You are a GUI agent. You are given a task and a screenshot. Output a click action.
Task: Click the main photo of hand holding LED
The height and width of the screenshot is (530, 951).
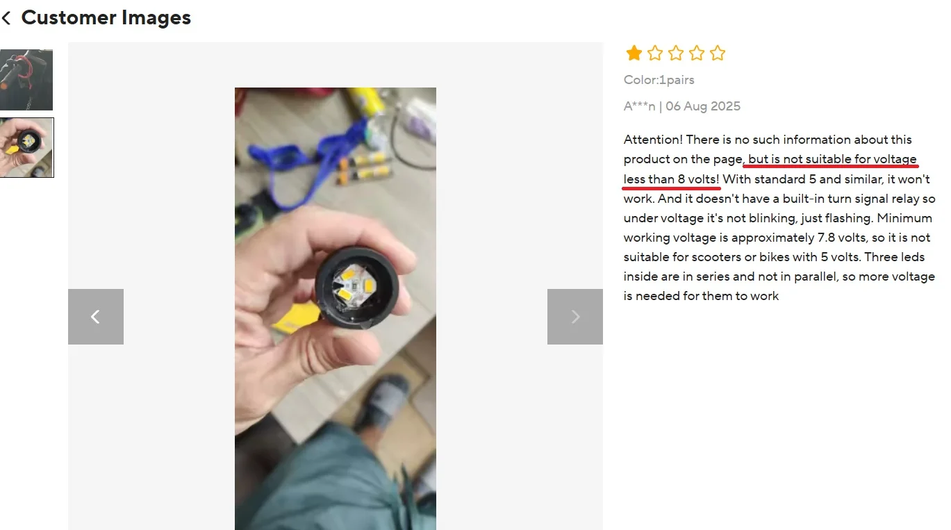point(336,308)
